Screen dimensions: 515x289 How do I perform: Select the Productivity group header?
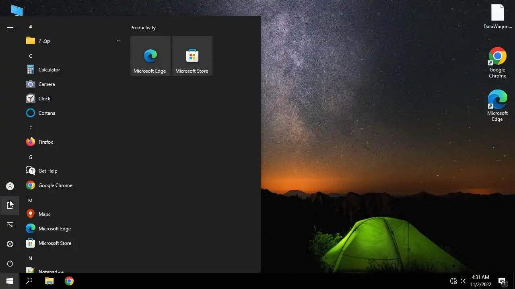143,28
